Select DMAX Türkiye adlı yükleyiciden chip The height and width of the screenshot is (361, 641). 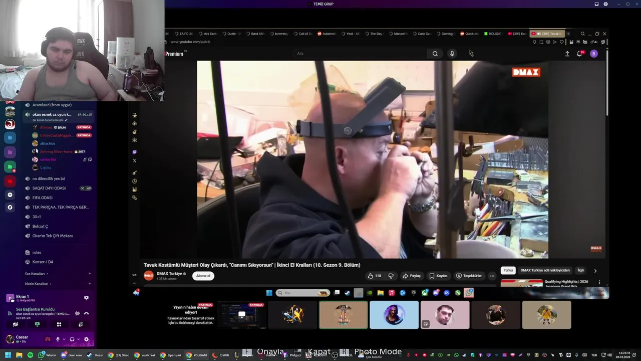point(545,270)
